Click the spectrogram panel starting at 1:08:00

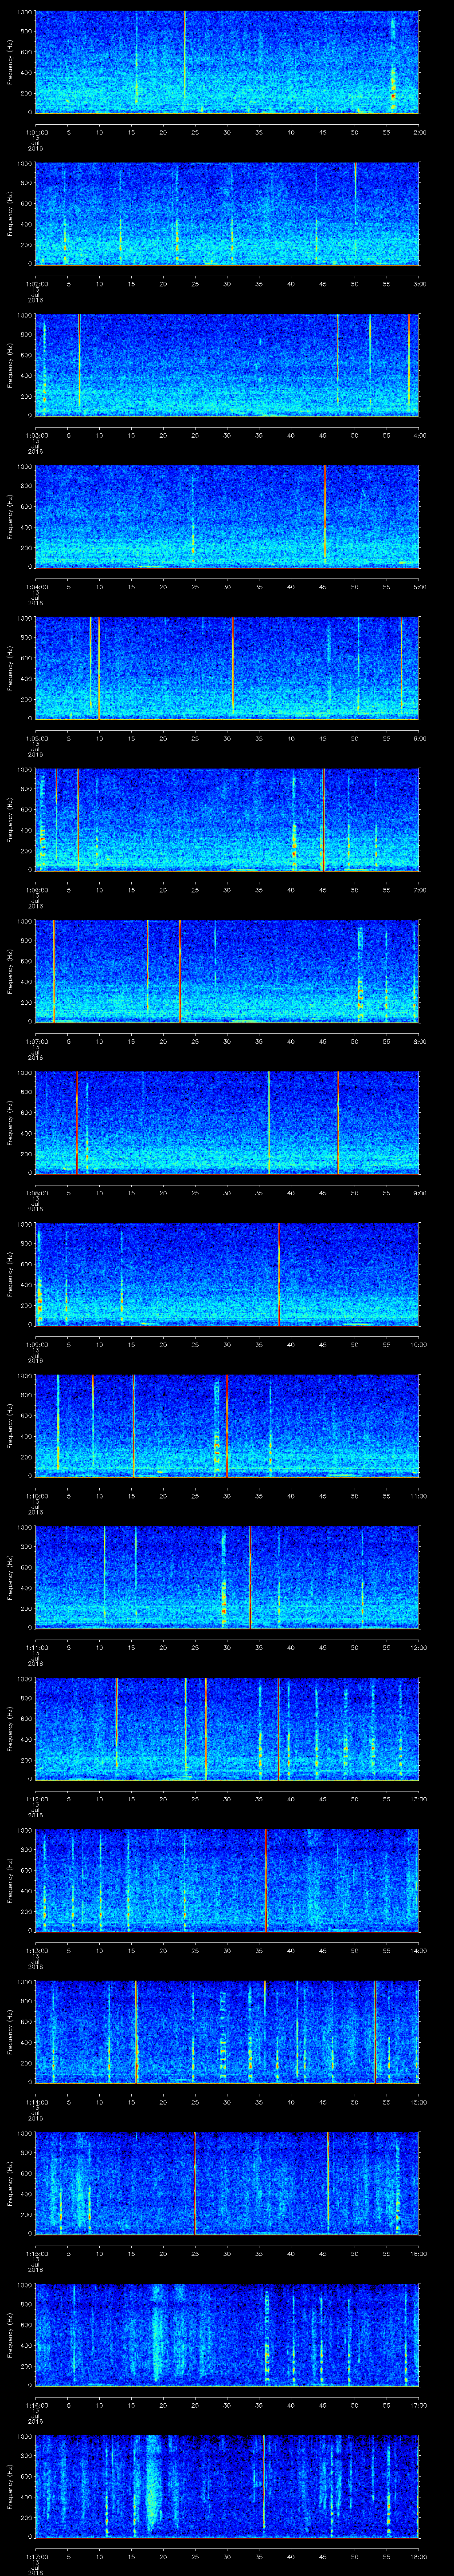(227, 1122)
